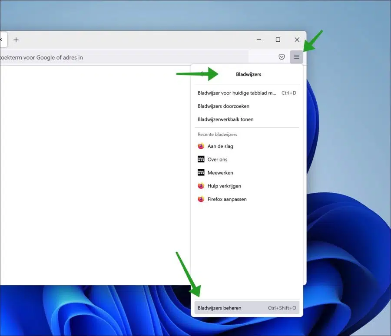
Task: Click the Firefox icon beside Hulp verkrijgen
Action: coord(201,186)
